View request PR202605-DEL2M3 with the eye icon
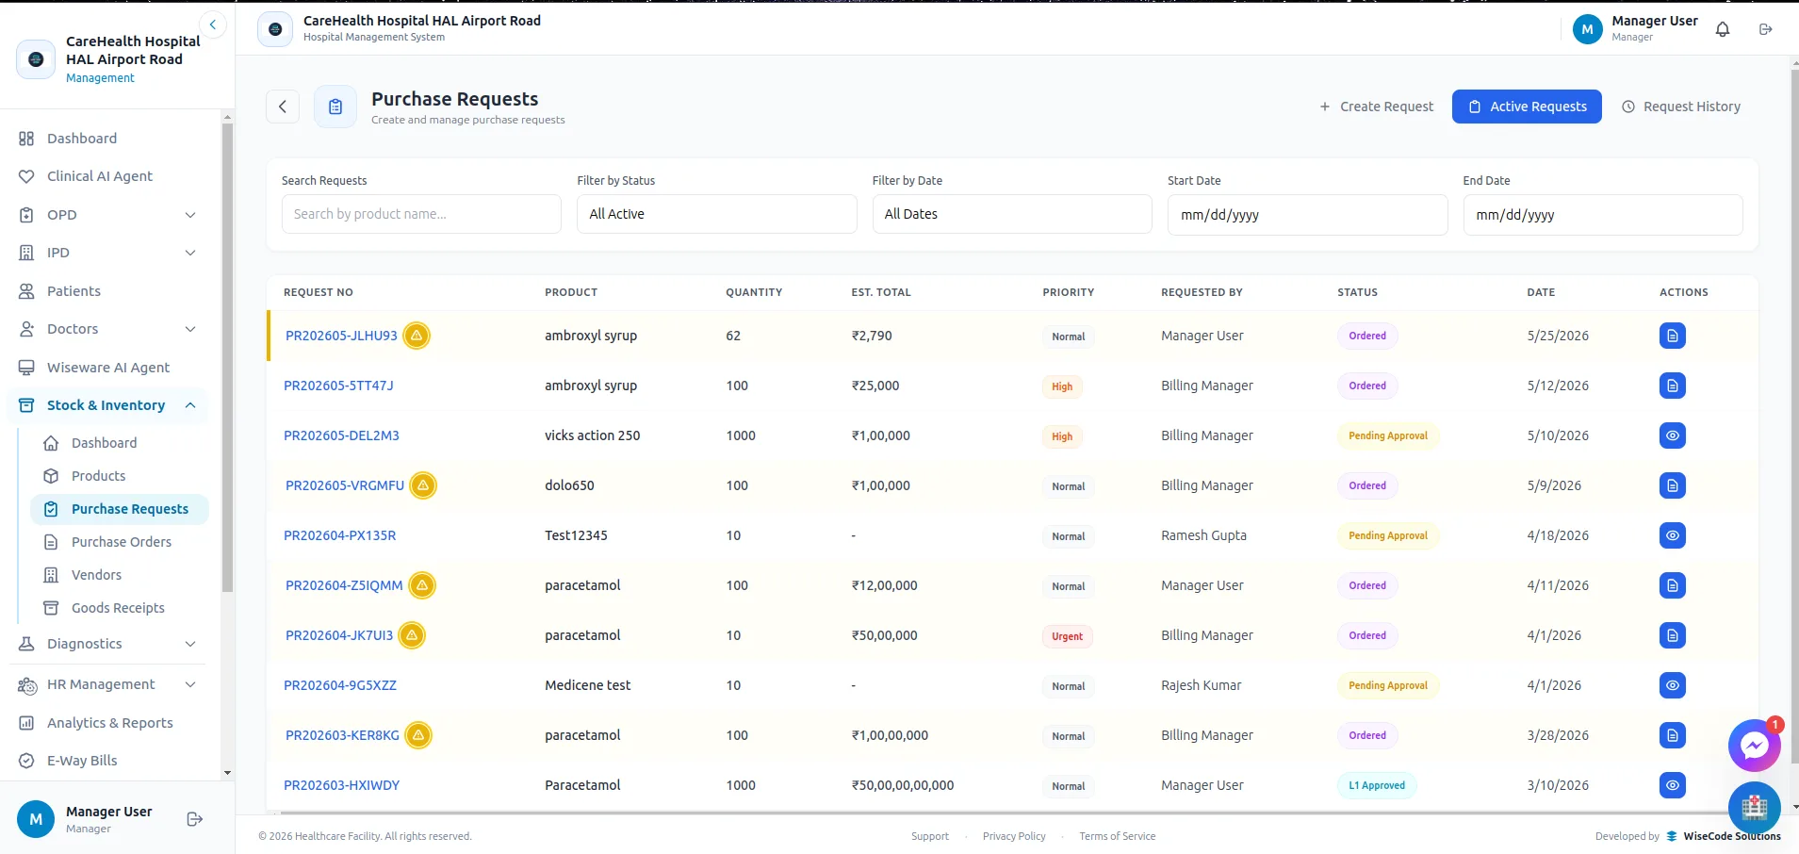Image resolution: width=1799 pixels, height=854 pixels. click(x=1672, y=435)
